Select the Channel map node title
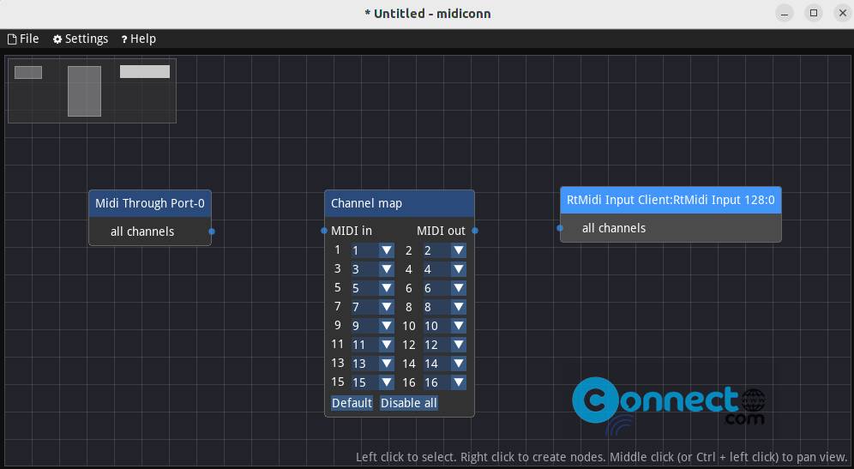This screenshot has height=469, width=854. [x=400, y=203]
